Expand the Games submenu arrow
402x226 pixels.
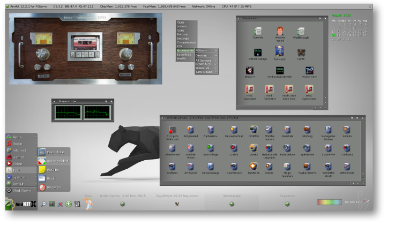[x=35, y=157]
